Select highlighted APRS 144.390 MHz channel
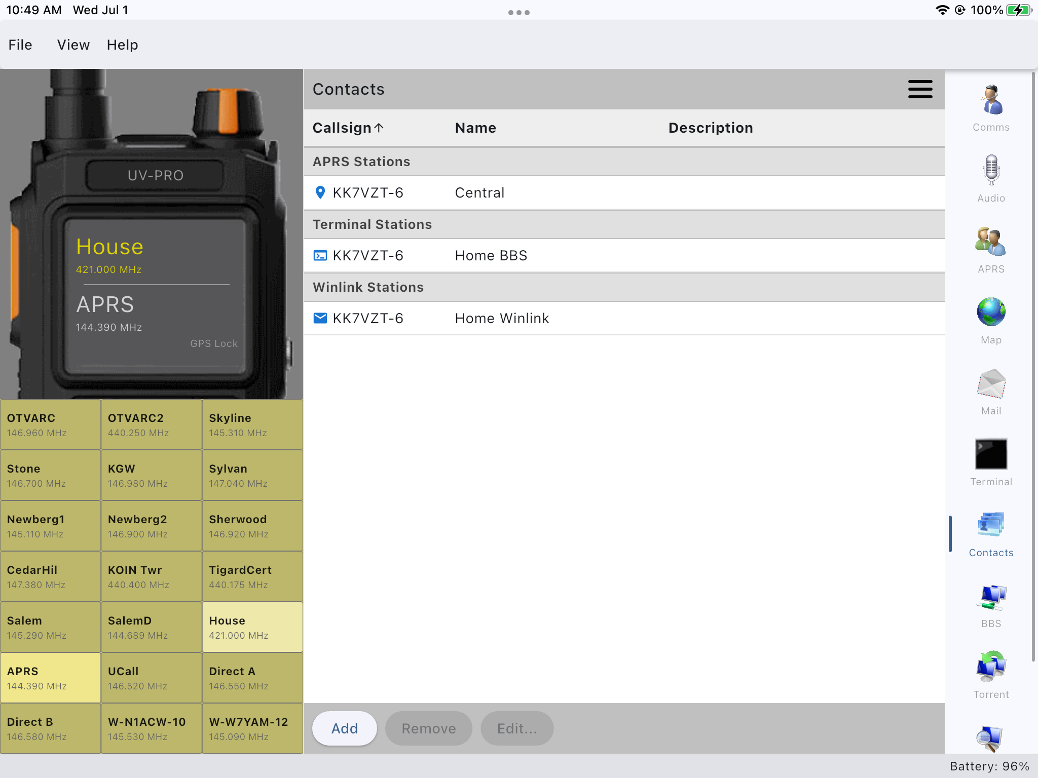 [x=51, y=678]
